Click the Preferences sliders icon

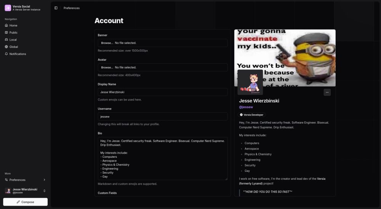(x=6, y=180)
